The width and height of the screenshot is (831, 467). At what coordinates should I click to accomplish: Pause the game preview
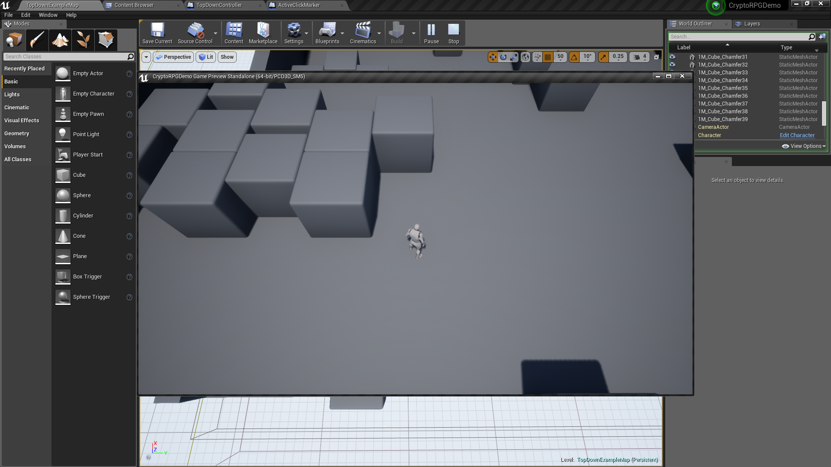431,33
